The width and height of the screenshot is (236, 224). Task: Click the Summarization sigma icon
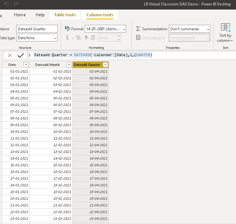[138, 29]
